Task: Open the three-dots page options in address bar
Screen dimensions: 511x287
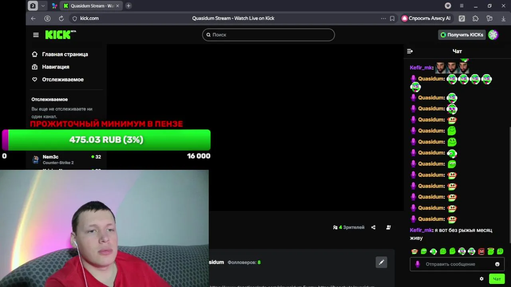Action: [x=383, y=18]
